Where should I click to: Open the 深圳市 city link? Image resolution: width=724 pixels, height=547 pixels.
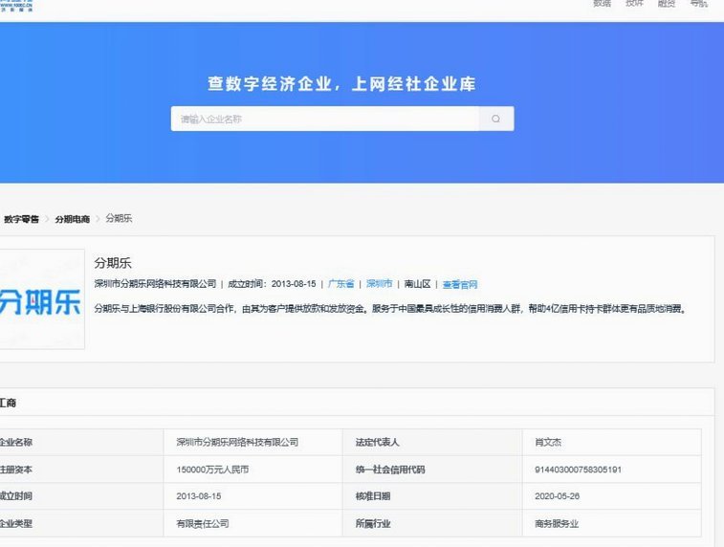click(379, 284)
